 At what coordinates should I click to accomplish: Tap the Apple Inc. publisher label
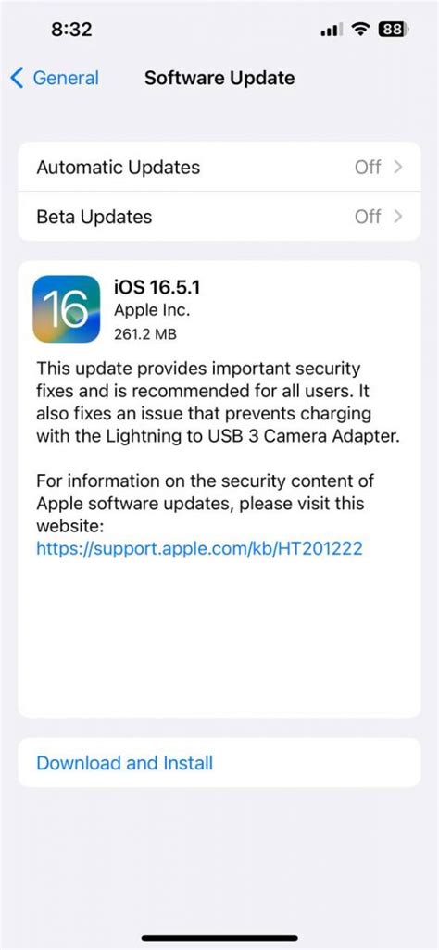coord(152,311)
